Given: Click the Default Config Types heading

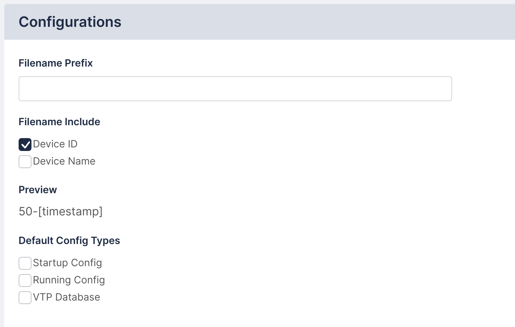Looking at the screenshot, I should click(x=69, y=240).
